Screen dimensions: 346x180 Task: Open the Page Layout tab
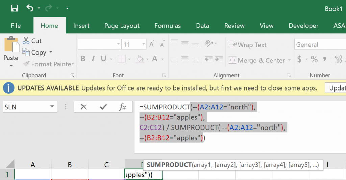pos(122,26)
